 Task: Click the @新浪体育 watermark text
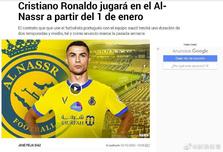pos(207,147)
